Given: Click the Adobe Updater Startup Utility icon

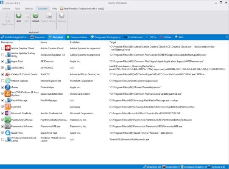Looking at the screenshot, I should (8, 55).
